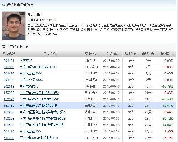This screenshot has height=142, width=178.
Task: Select the 南方中证500原材料指数ETF name text
Action: click(40, 138)
